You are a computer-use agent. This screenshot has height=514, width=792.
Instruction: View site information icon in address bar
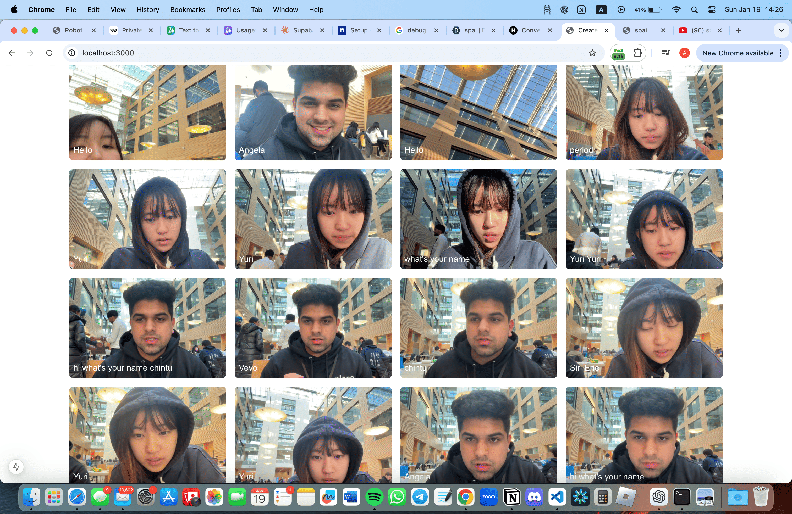click(71, 53)
